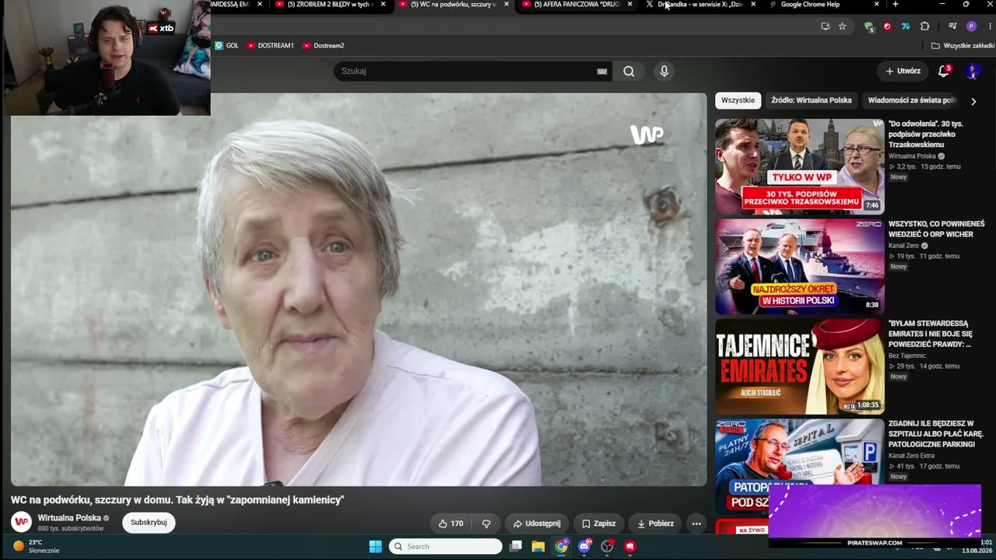Click the blue 7 extension icon

(x=906, y=26)
